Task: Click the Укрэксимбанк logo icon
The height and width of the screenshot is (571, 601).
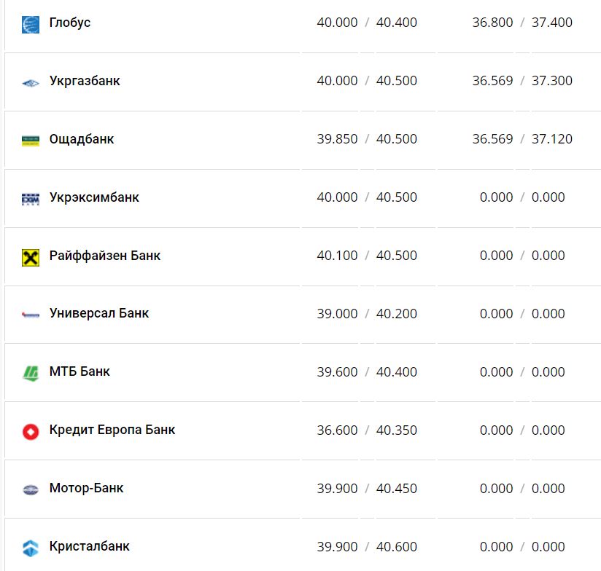Action: click(x=31, y=199)
